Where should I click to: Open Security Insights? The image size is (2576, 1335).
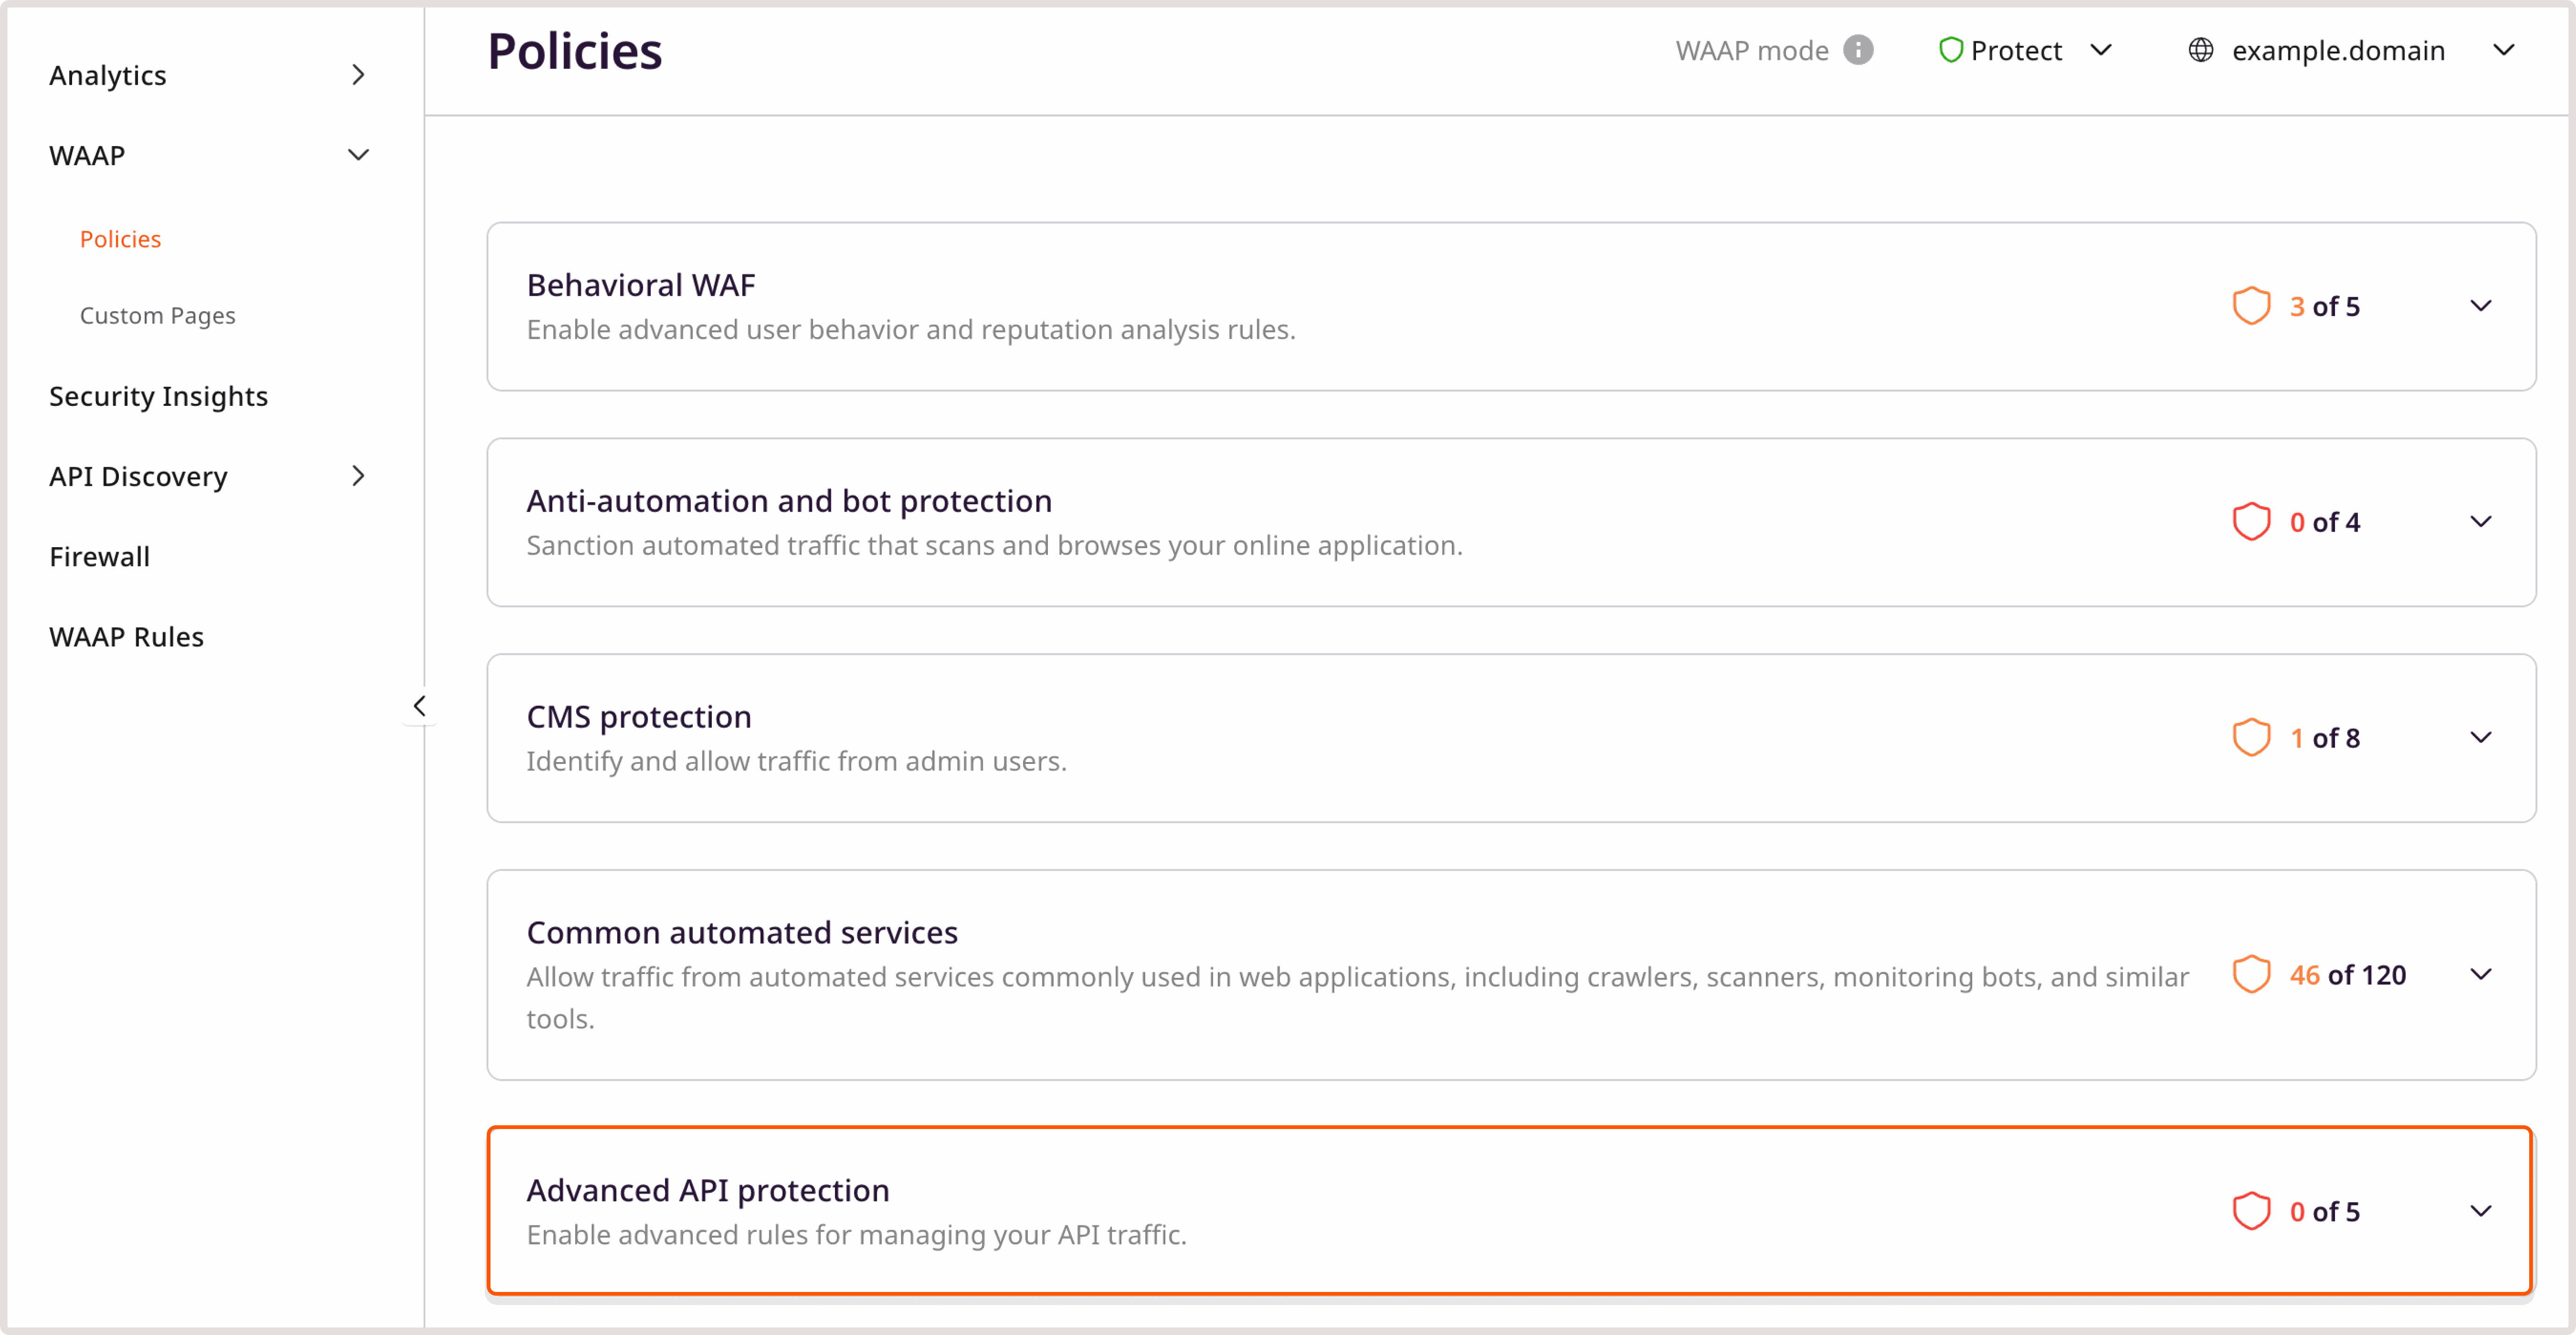coord(159,396)
